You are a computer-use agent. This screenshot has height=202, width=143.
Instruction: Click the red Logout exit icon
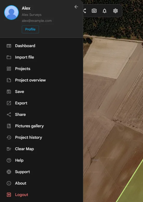tap(9, 195)
